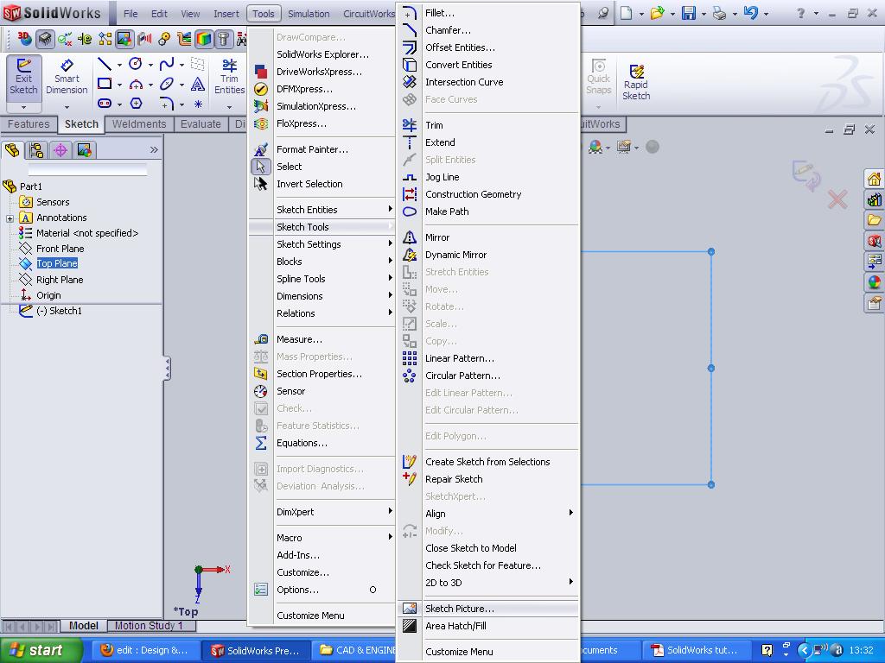Select (-) Sketch1 in the tree
Image resolution: width=885 pixels, height=663 pixels.
[x=59, y=311]
